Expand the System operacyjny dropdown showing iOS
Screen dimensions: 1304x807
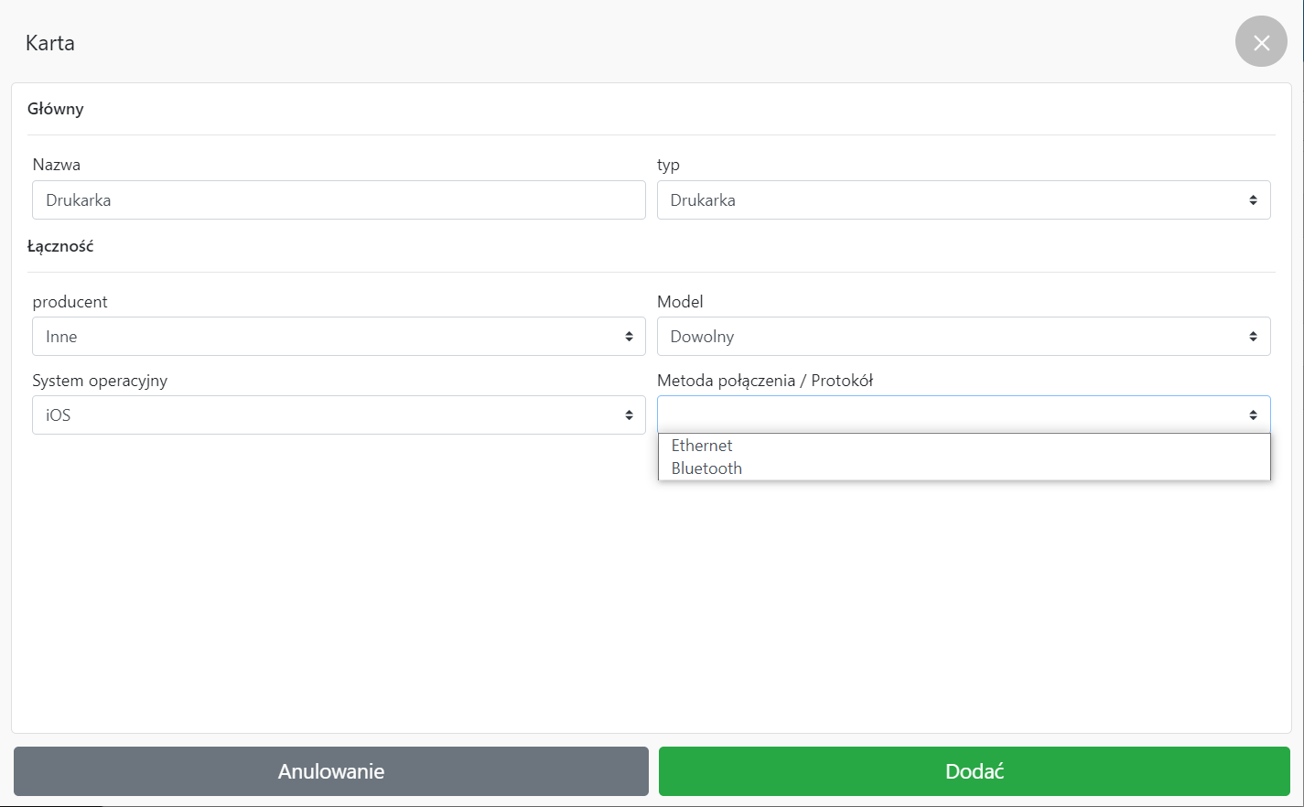point(339,415)
